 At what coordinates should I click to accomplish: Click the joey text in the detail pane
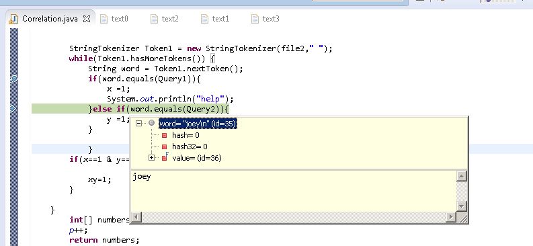click(x=142, y=177)
